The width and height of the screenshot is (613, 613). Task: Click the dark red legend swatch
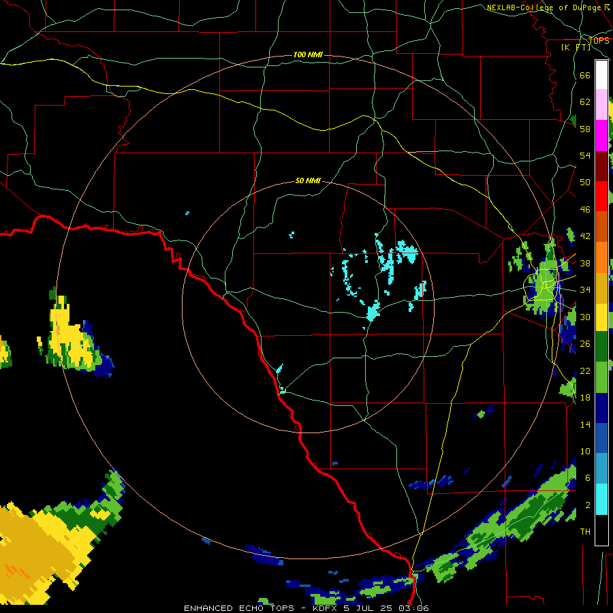601,167
